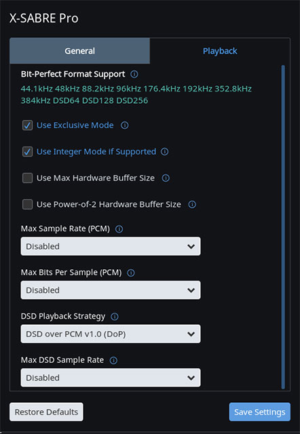Click info icon next to Bit-Perfect Format Support

[x=134, y=74]
